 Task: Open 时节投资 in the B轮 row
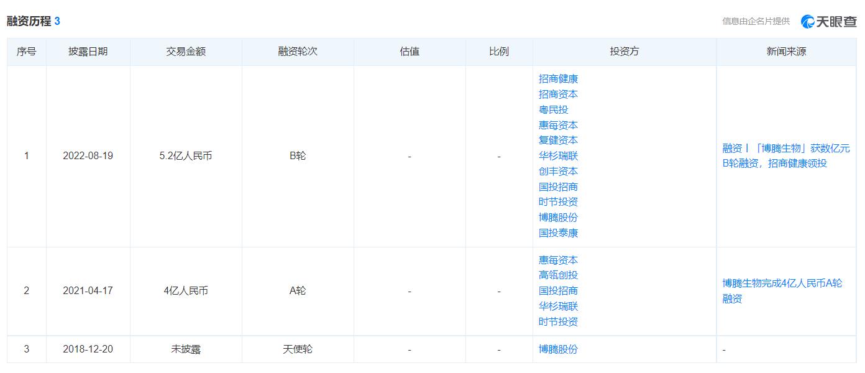click(x=558, y=202)
